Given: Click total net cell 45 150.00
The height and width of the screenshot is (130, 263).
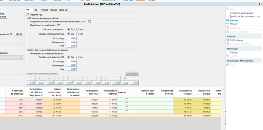Looking at the screenshot, I should click(x=108, y=116).
